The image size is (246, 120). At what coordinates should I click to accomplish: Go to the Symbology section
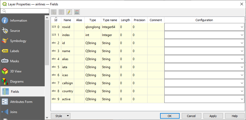pos(18,41)
